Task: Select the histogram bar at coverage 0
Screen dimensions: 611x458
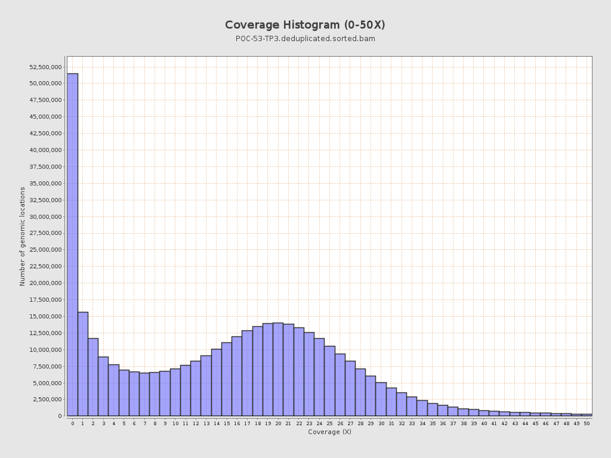Action: click(72, 245)
